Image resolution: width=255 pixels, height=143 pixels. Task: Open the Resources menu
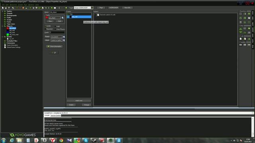pos(13,5)
